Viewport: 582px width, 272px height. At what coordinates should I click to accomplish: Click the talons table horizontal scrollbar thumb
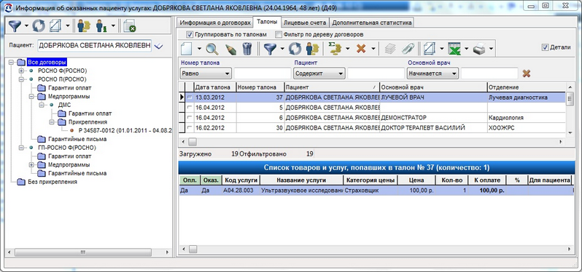click(193, 142)
